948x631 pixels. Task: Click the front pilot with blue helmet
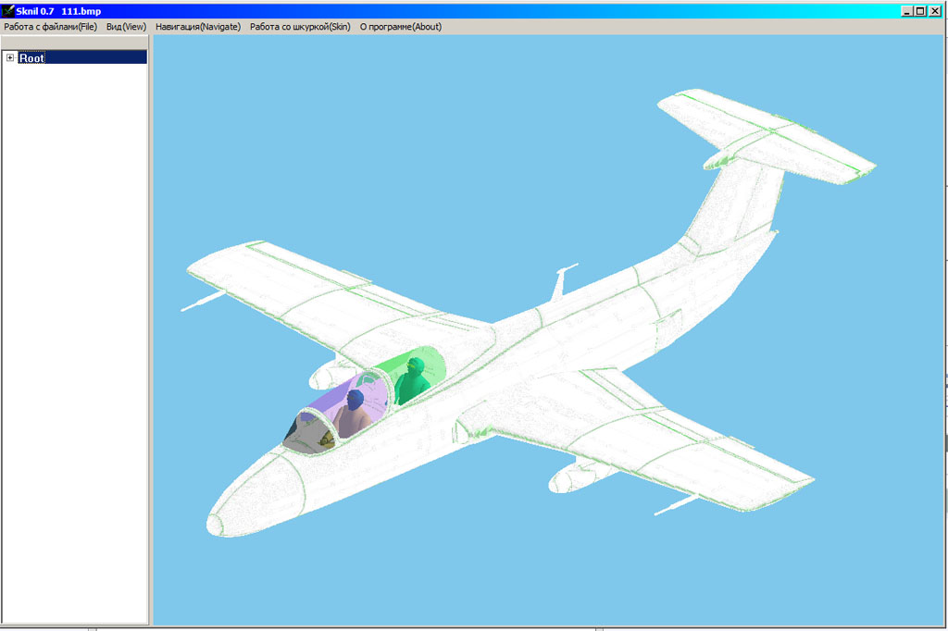coord(355,414)
